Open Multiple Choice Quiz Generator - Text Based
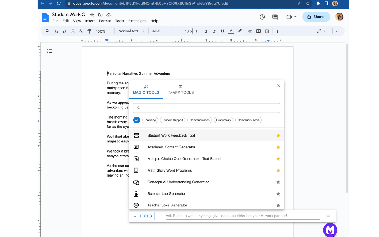Viewport: 379px width, 237px height. 206,159
